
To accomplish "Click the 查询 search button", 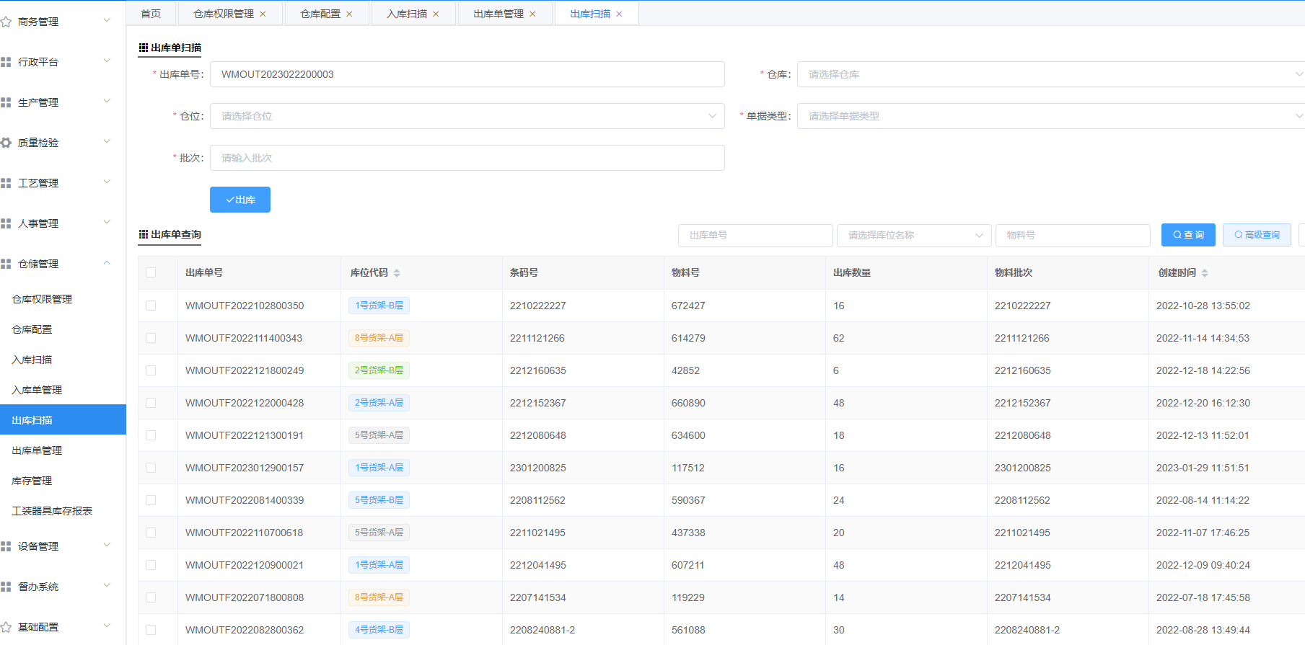I will (x=1188, y=235).
